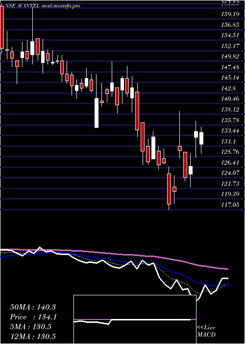Click the 133.44 price axis label
The image size is (245, 344).
[x=230, y=131]
